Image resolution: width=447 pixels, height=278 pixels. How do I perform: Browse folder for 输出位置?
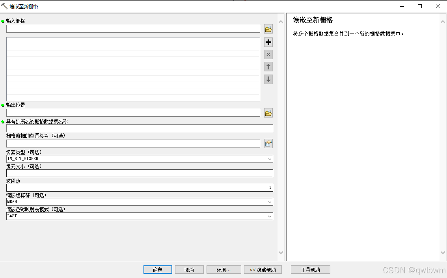268,113
